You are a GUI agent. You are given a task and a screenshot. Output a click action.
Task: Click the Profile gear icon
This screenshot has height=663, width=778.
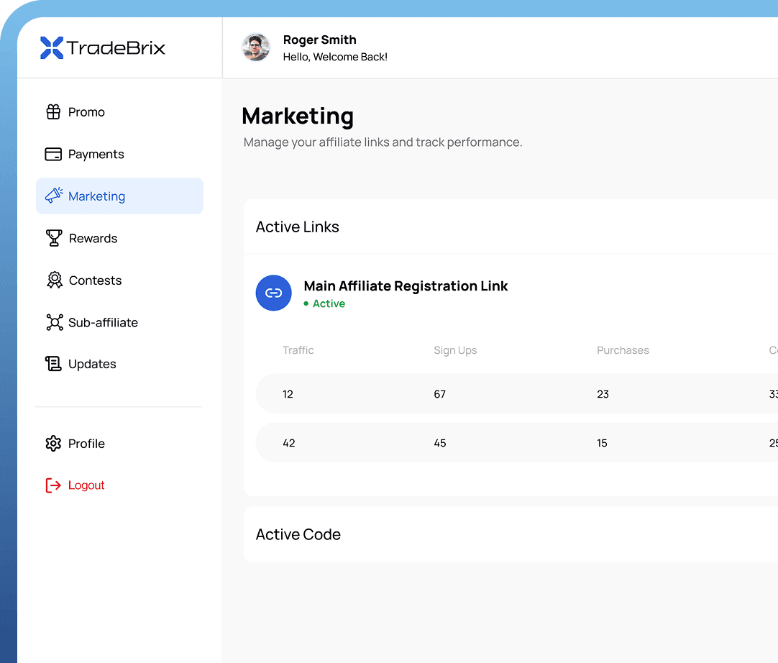(x=53, y=444)
